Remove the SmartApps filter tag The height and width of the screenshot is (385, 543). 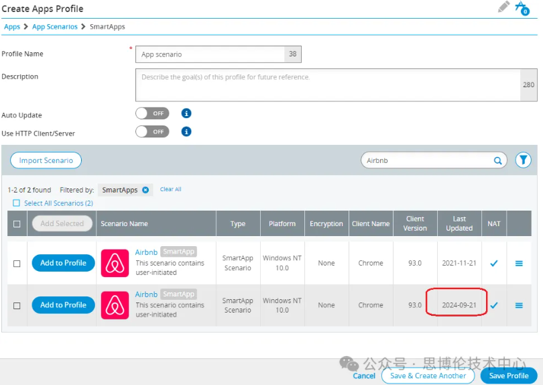point(145,190)
